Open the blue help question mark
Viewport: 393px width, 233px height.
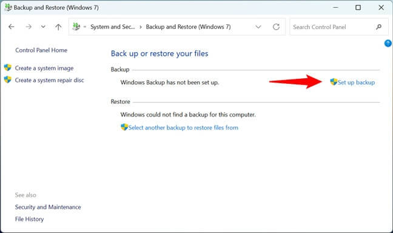388,44
